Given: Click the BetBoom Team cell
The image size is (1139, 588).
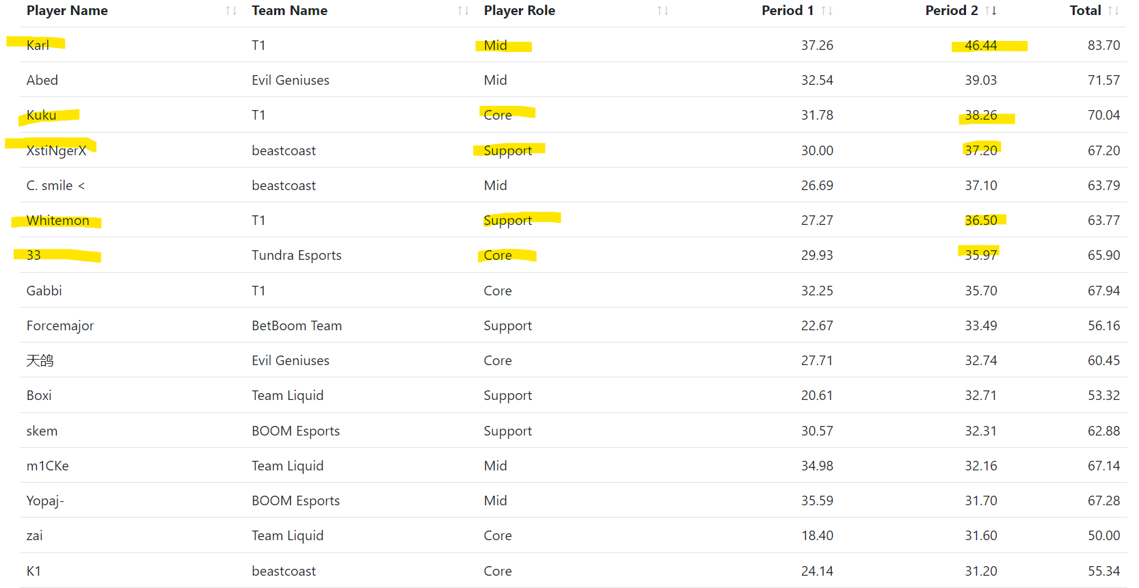Looking at the screenshot, I should click(296, 325).
